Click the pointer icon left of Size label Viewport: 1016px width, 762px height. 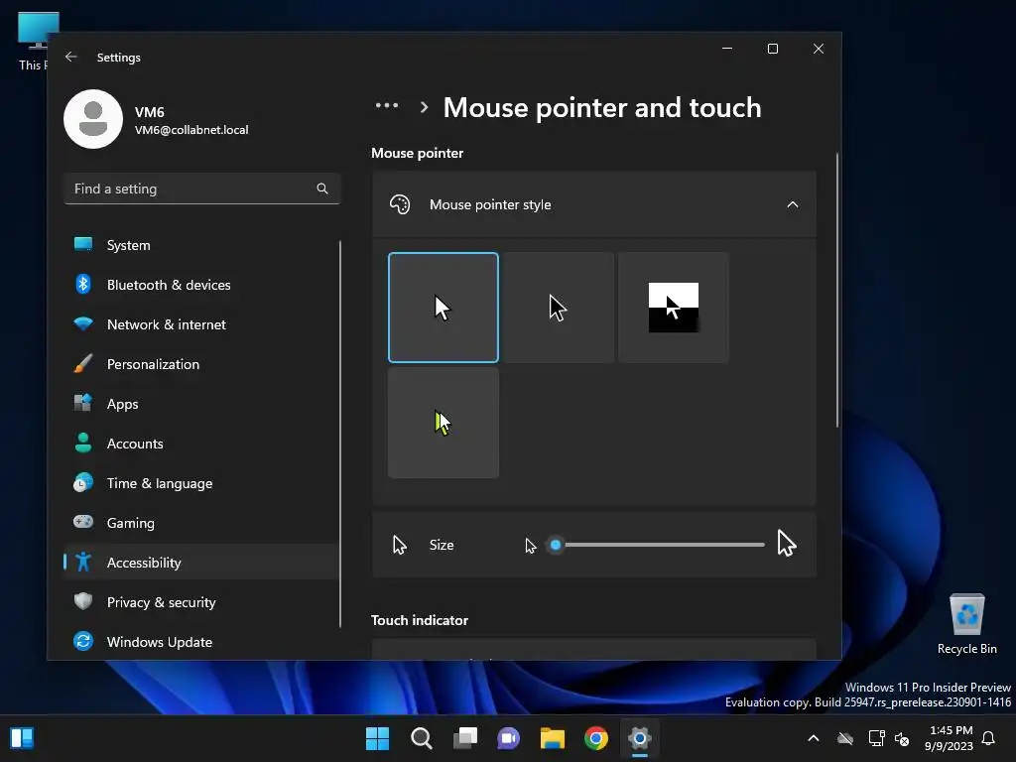400,545
